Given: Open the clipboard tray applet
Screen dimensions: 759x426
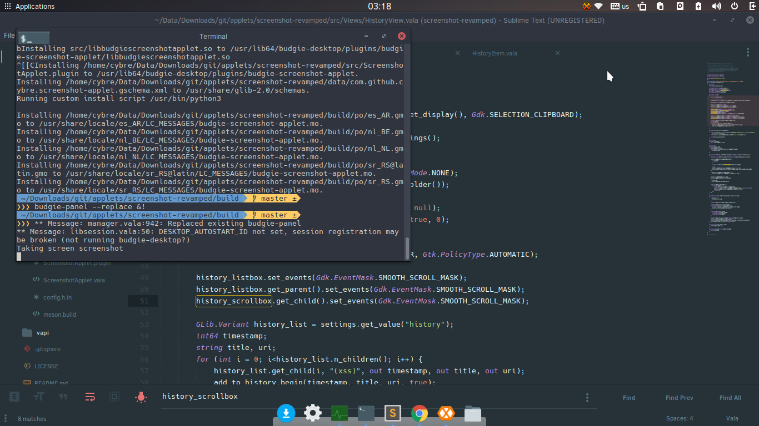Looking at the screenshot, I should 660,7.
